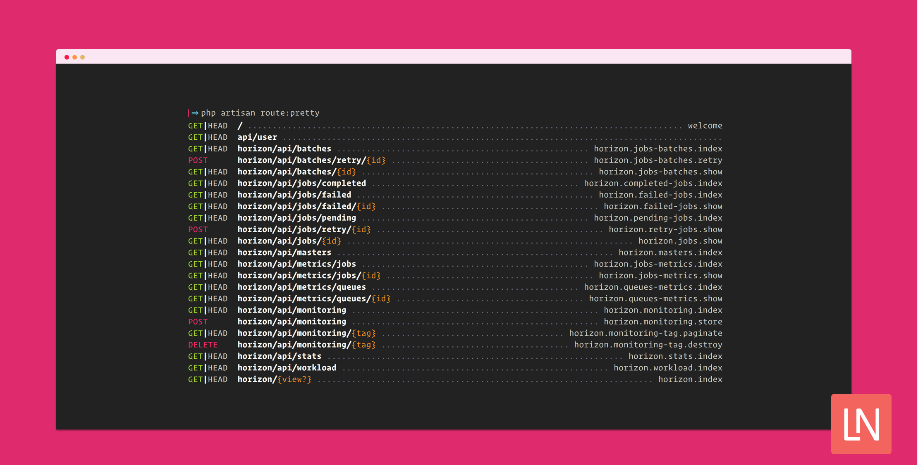Click 'horizon.failed-jobs.show' route name
The height and width of the screenshot is (465, 918).
(663, 206)
